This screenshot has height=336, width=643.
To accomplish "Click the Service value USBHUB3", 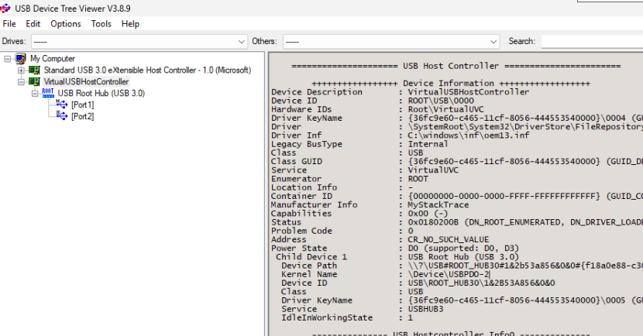I will (425, 309).
